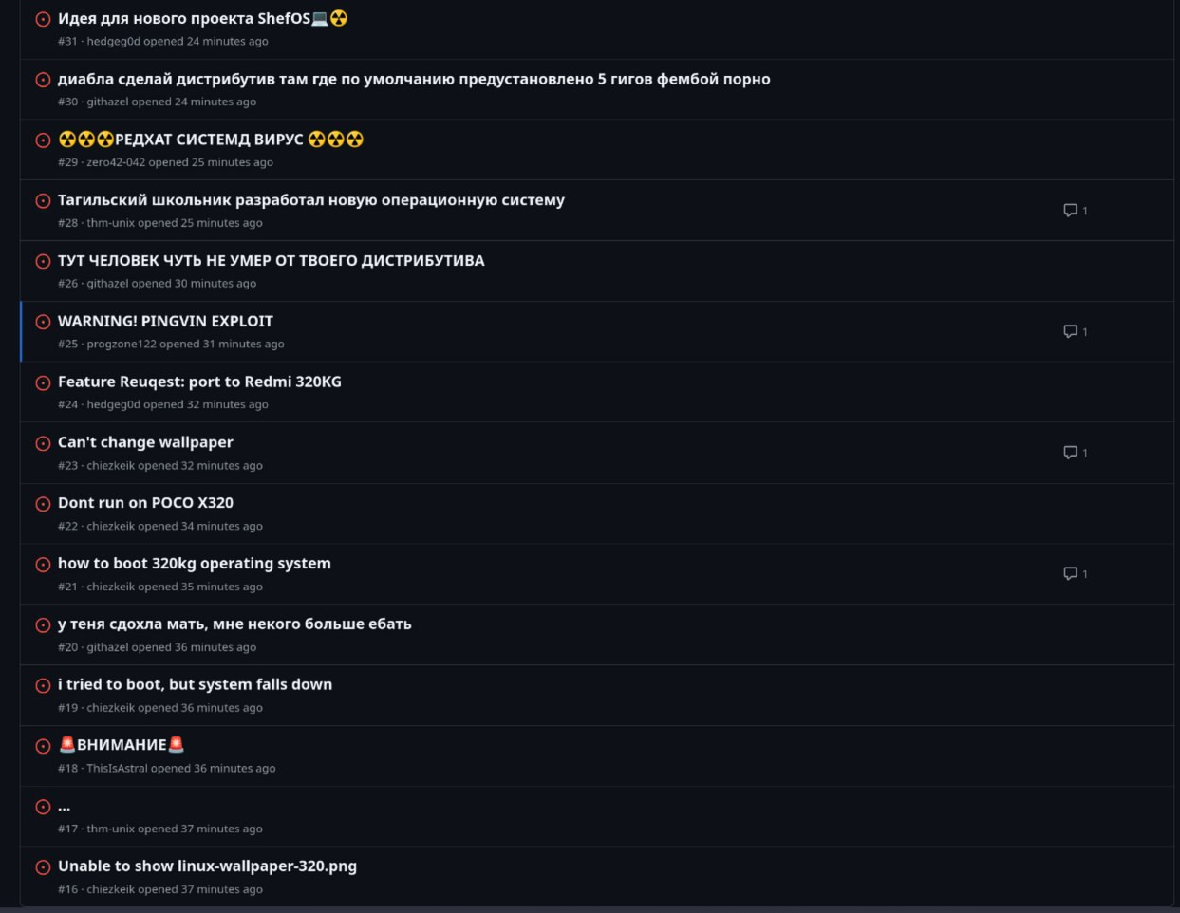Open issue WARNING! PINGVIN EXPLOIT
The width and height of the screenshot is (1180, 913).
click(x=165, y=321)
